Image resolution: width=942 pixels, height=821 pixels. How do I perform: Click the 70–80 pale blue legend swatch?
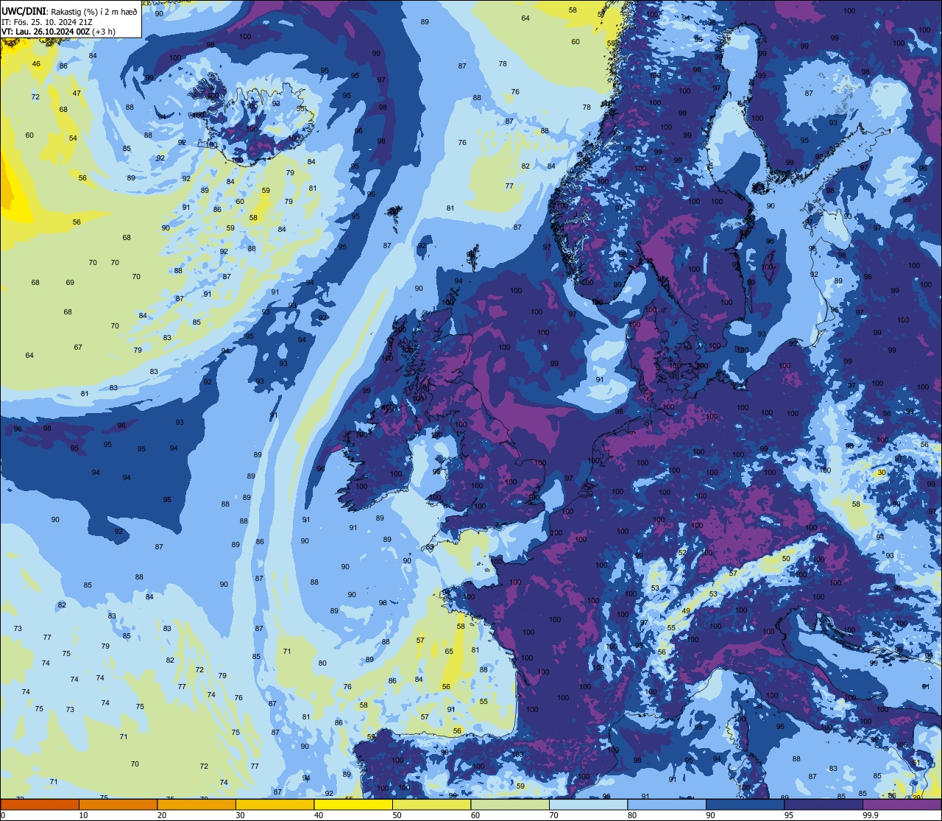588,805
